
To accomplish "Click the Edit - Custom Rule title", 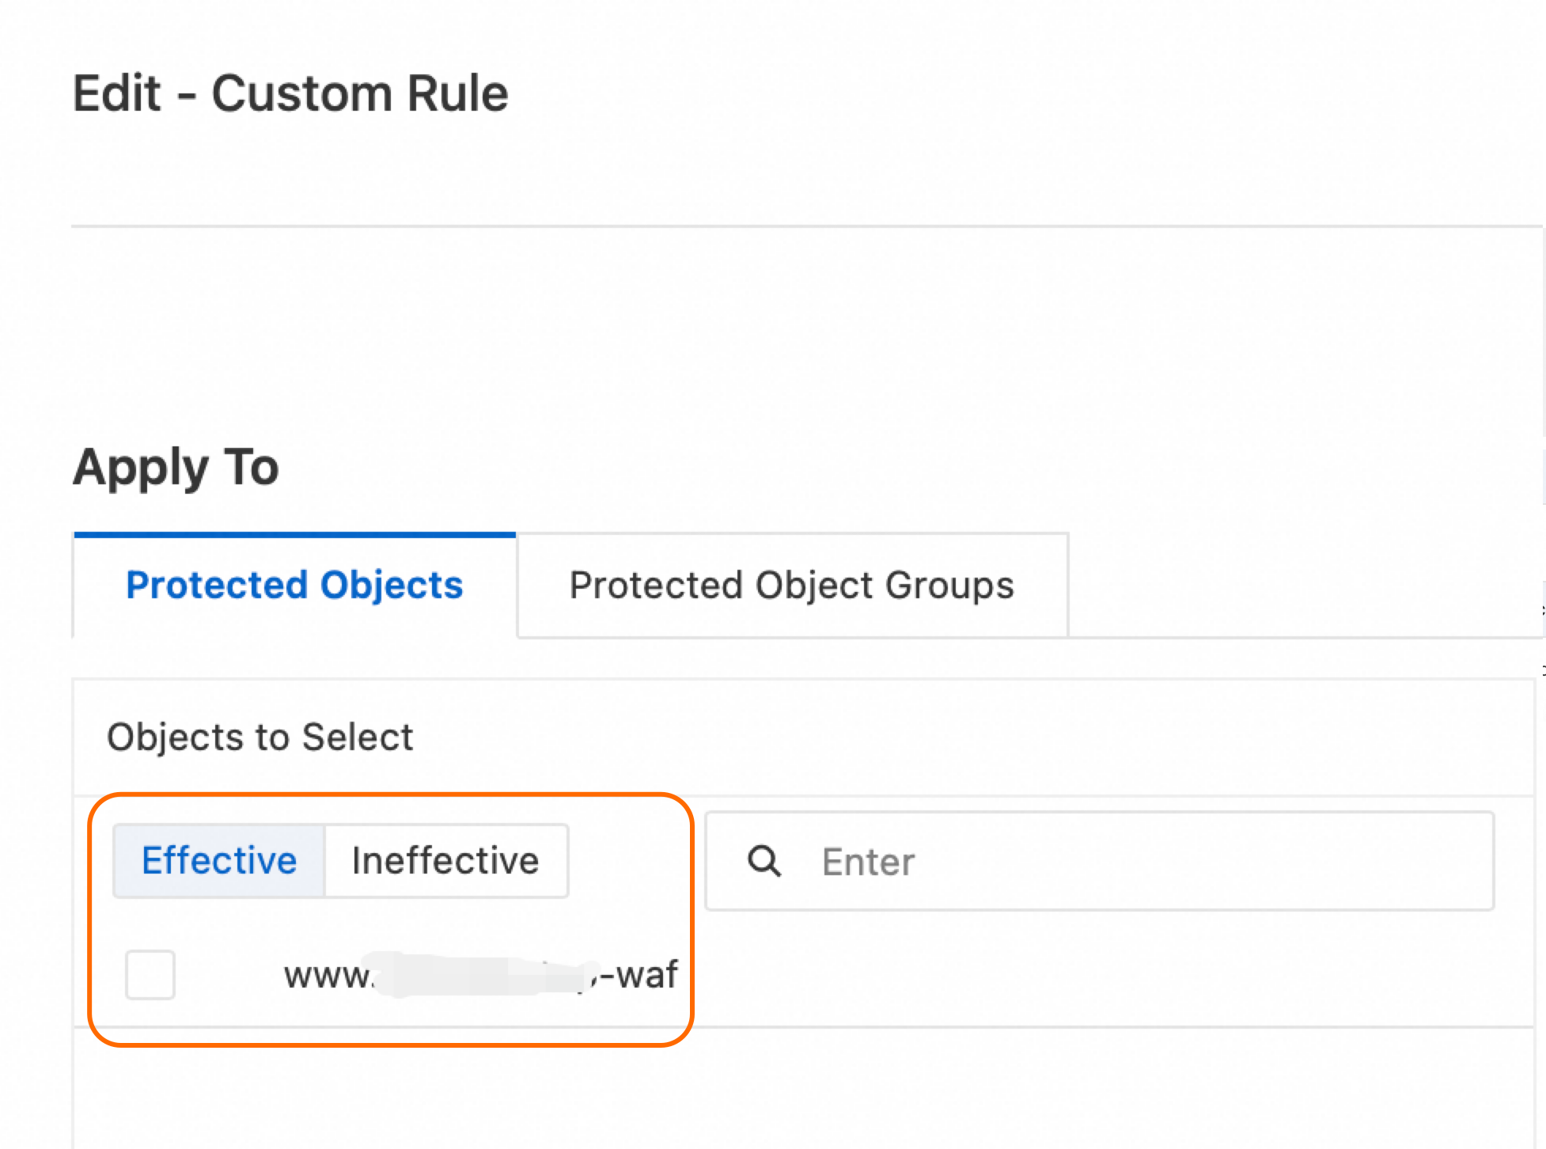I will [x=290, y=93].
